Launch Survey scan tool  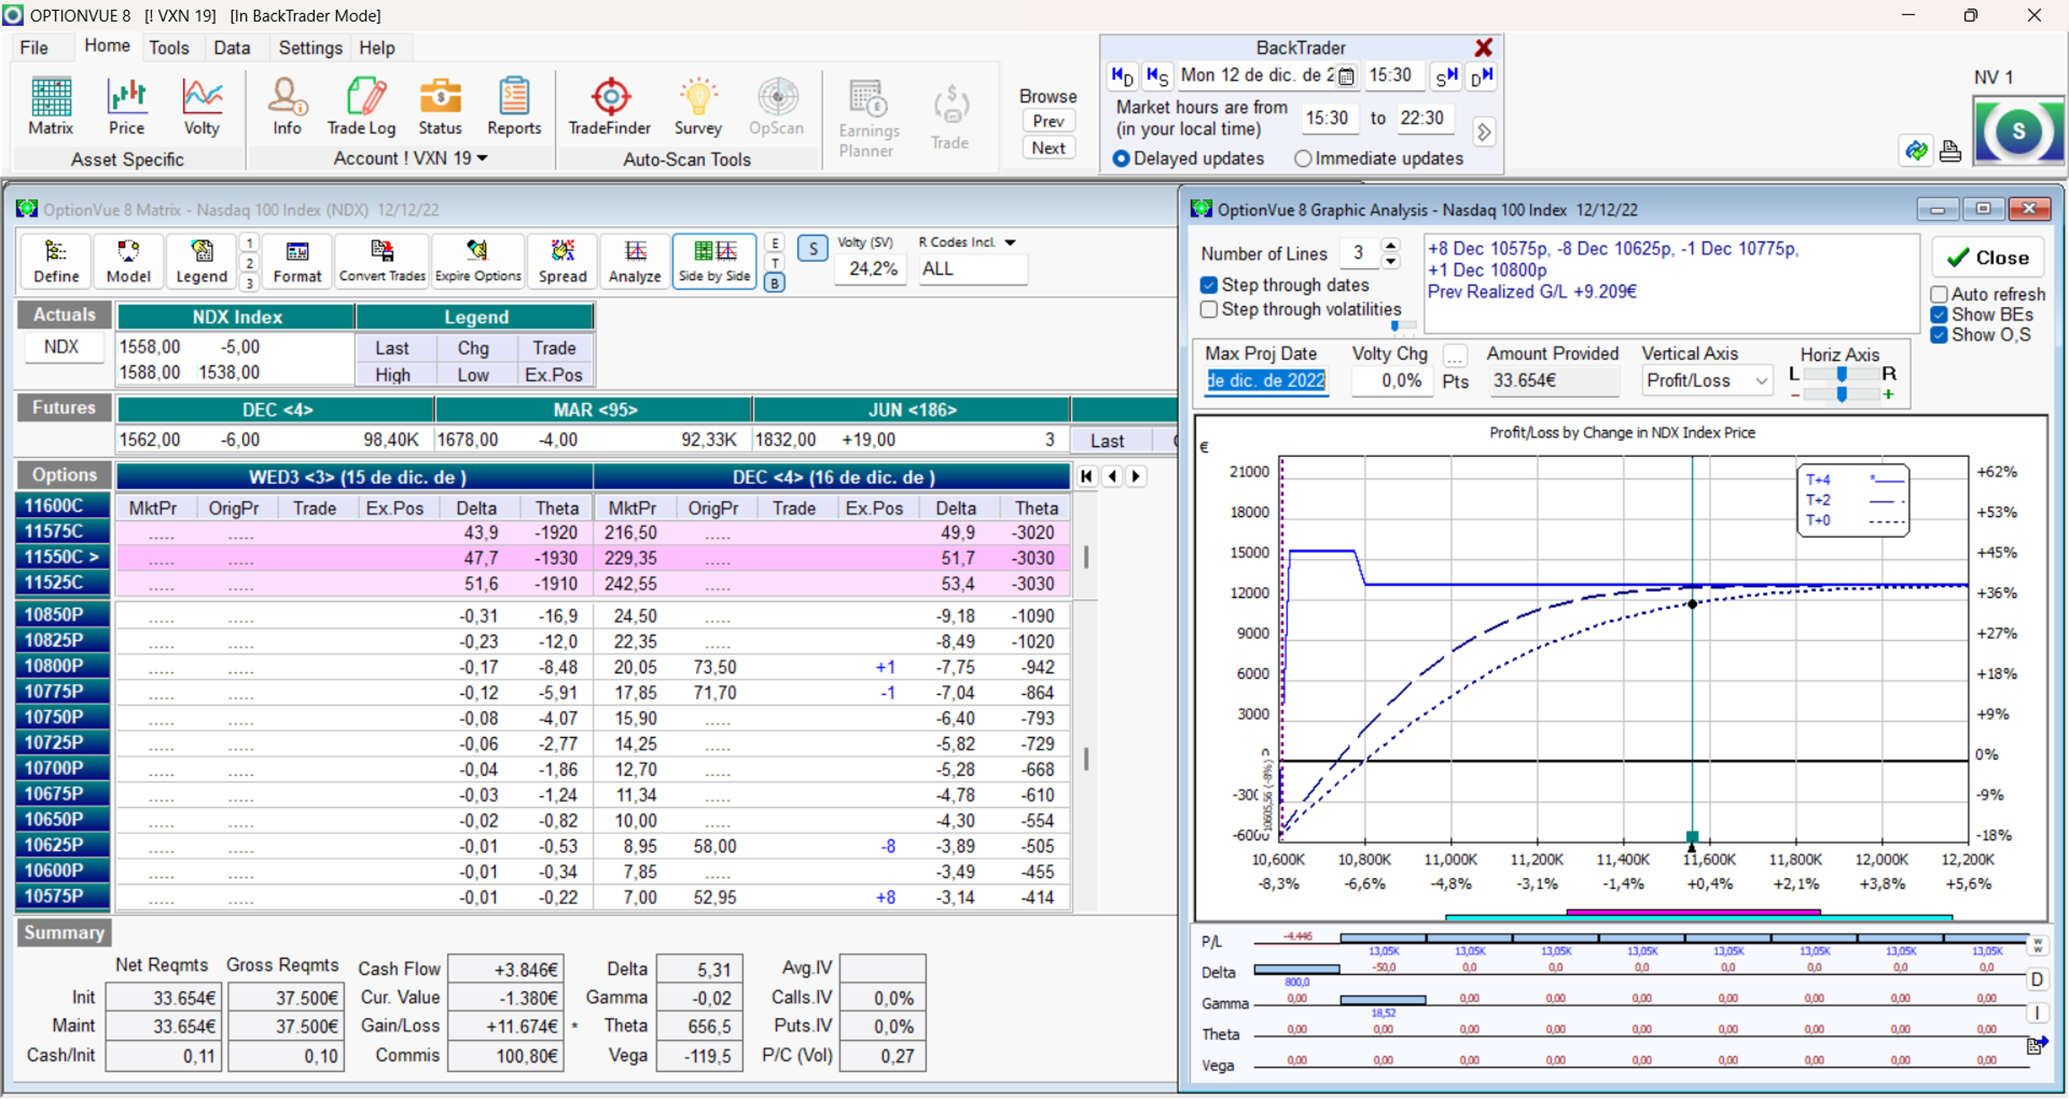[x=697, y=107]
